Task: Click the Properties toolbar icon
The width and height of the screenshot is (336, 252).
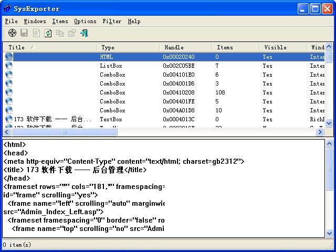Action: [x=72, y=33]
